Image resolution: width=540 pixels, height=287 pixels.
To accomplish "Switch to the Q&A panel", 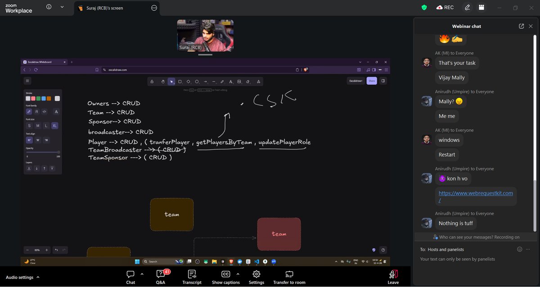I will click(x=161, y=276).
